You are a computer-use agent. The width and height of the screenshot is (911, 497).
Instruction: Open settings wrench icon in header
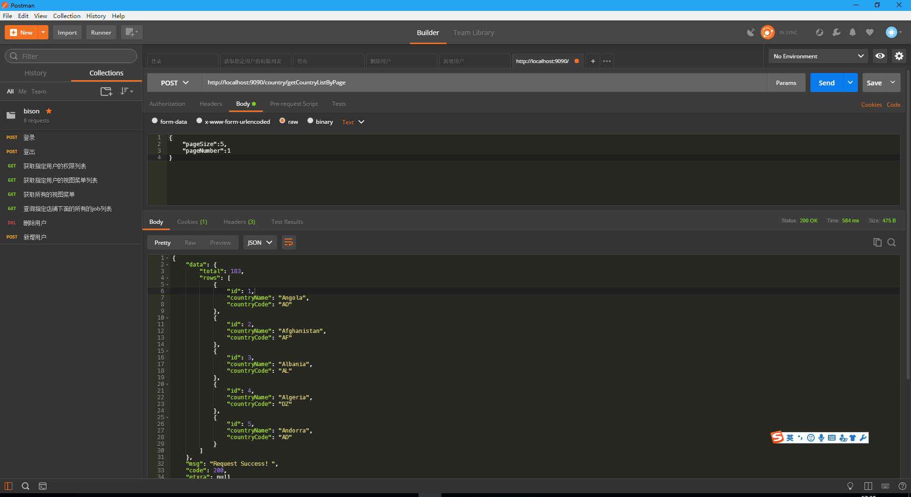837,32
